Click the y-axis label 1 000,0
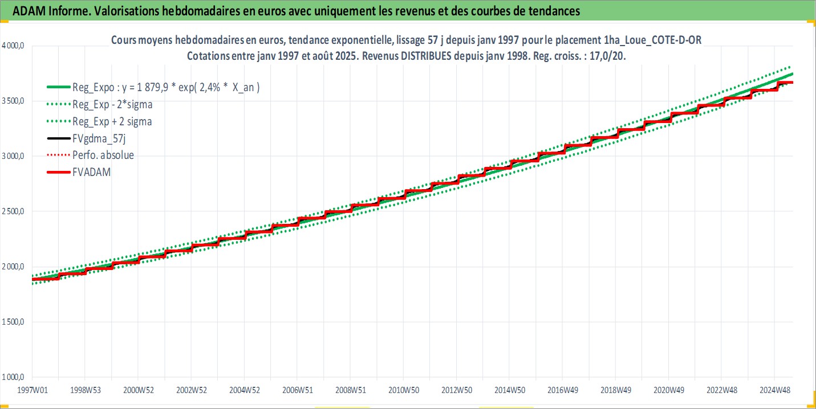 coord(14,377)
